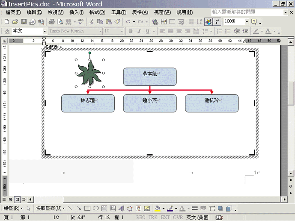Run the spelling and grammar check

coord(81,22)
